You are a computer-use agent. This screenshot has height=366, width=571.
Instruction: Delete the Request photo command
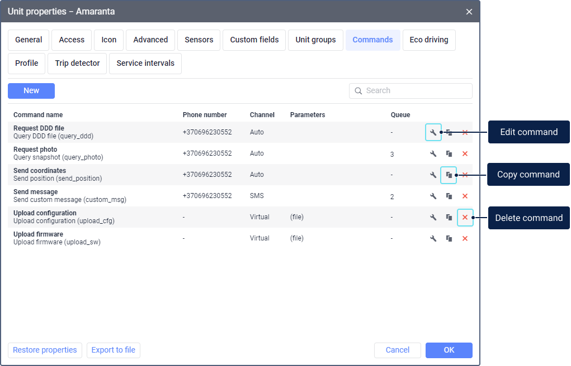pyautogui.click(x=465, y=153)
